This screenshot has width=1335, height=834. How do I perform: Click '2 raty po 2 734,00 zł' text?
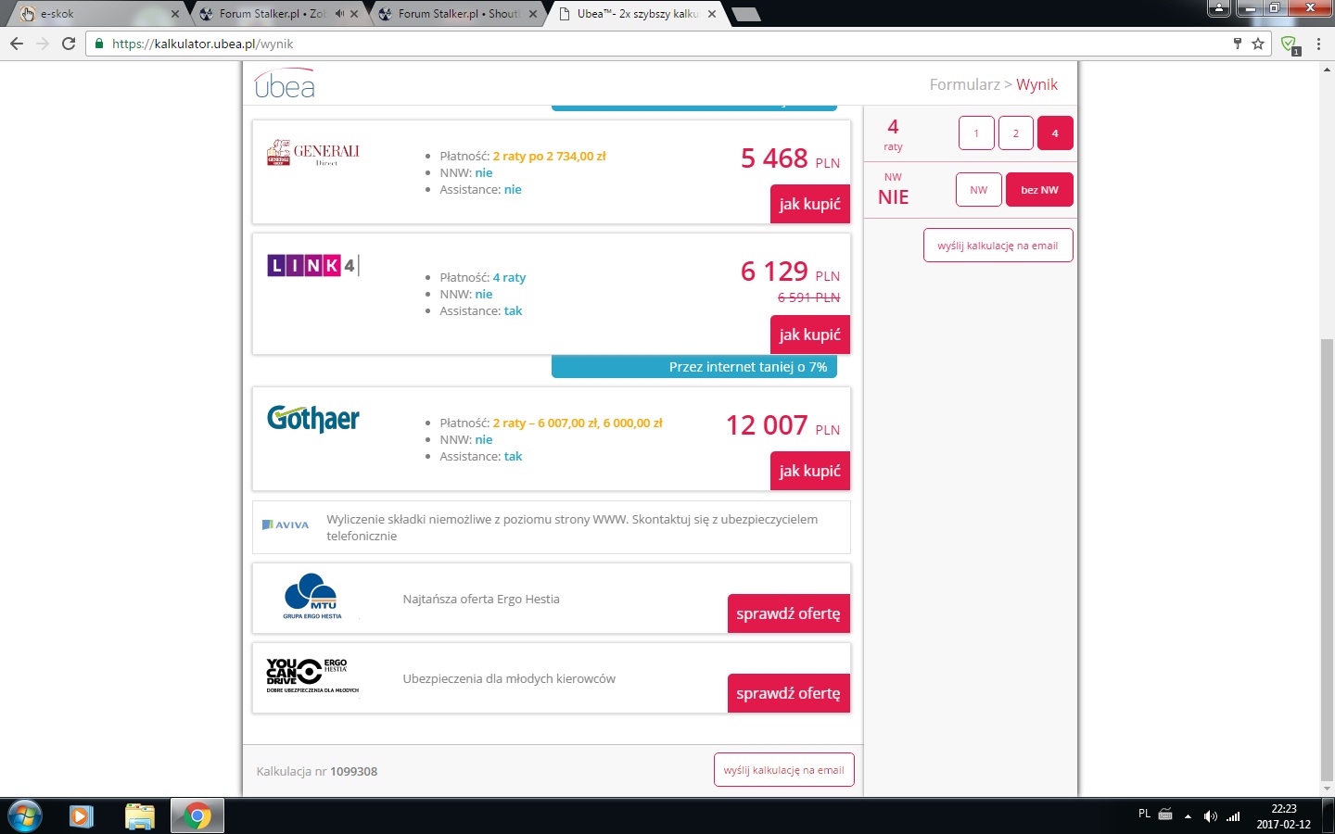tap(549, 156)
